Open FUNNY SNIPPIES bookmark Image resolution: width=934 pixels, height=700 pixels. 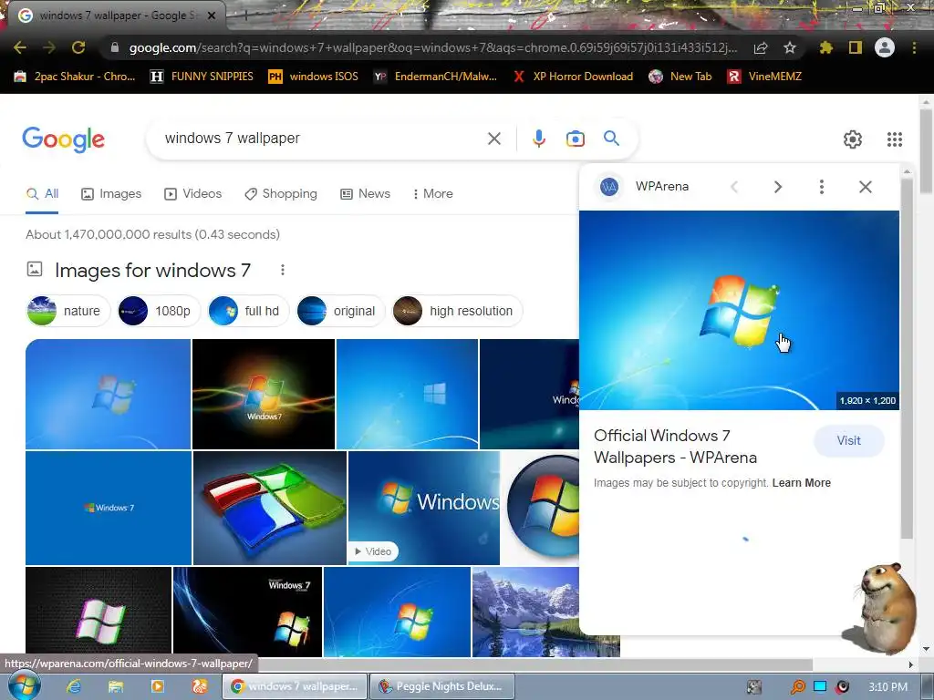coord(202,77)
